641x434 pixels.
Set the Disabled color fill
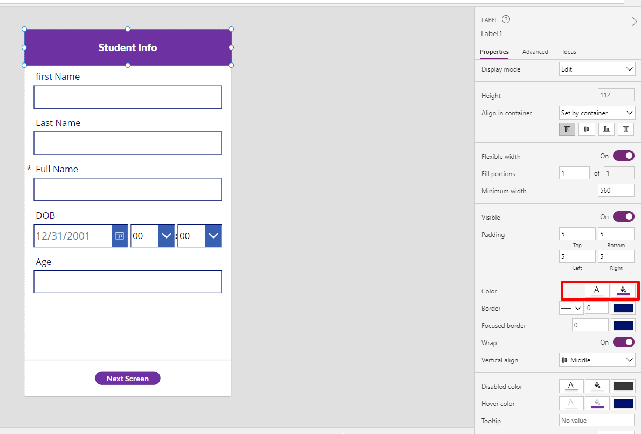pos(597,386)
